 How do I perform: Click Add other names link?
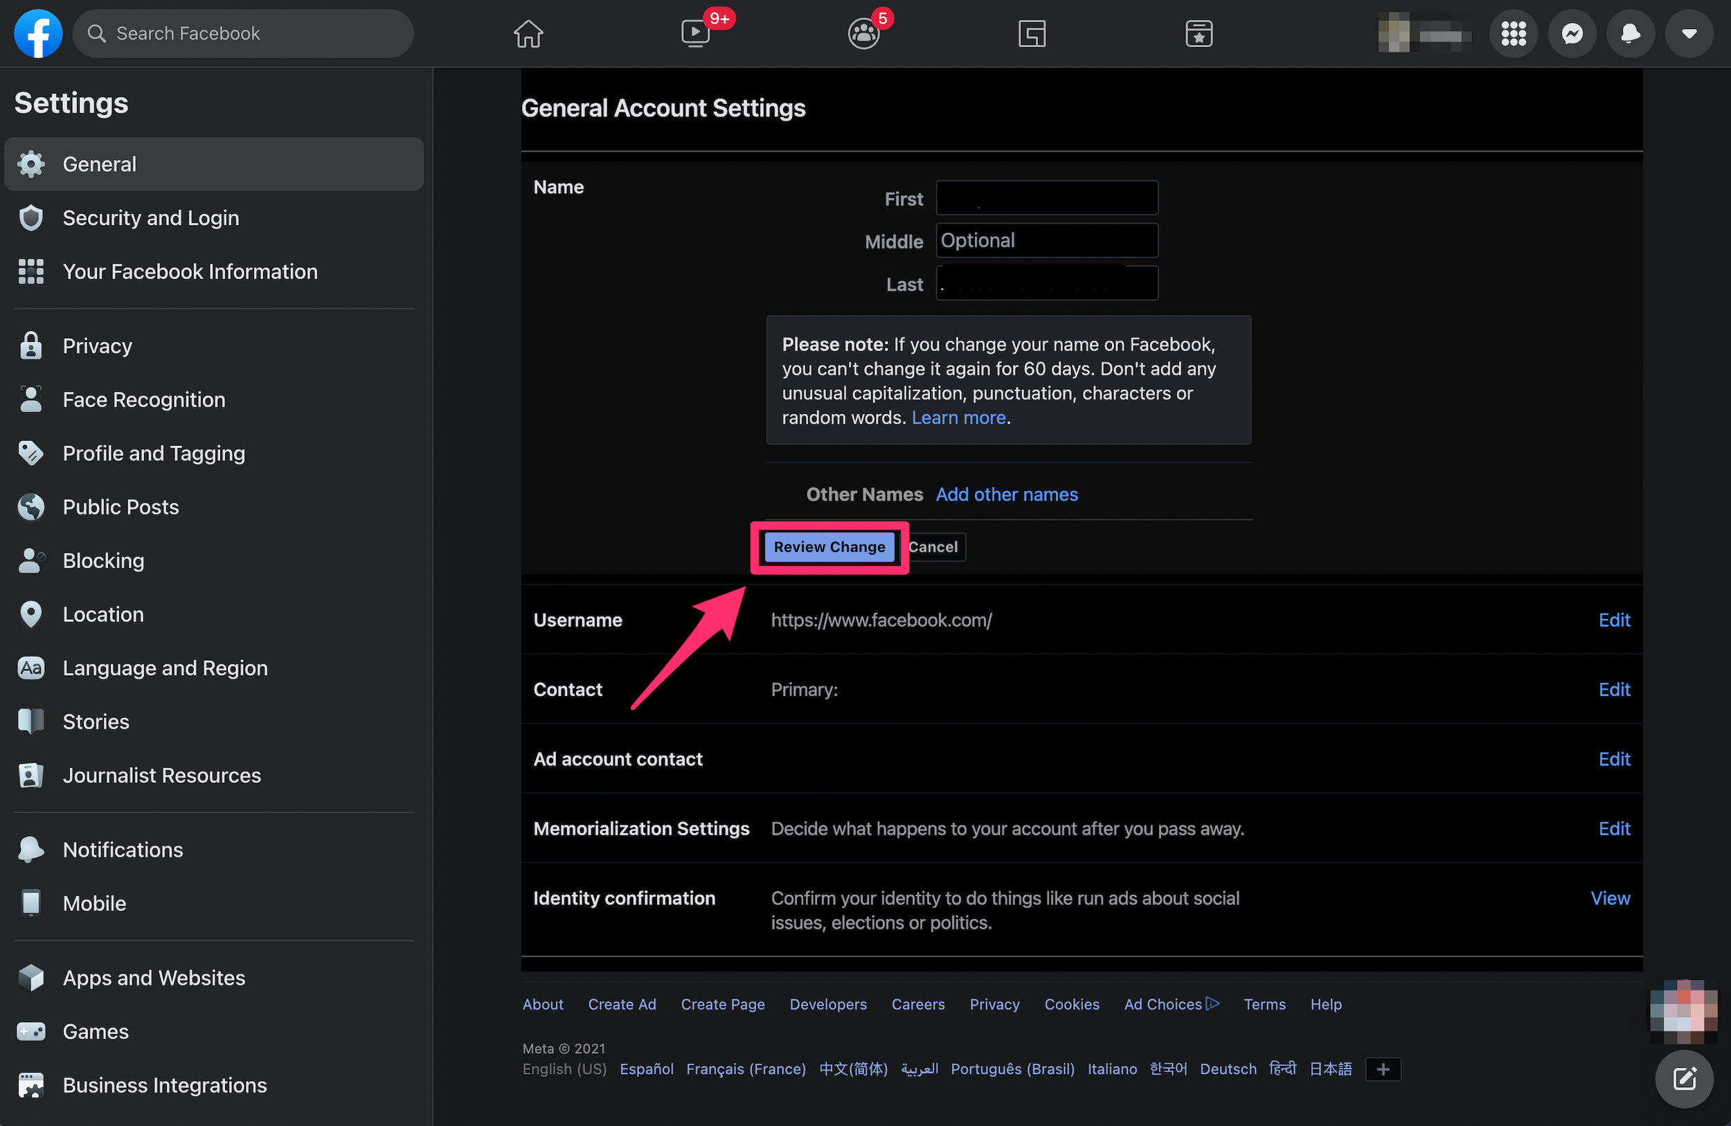[x=1007, y=494]
